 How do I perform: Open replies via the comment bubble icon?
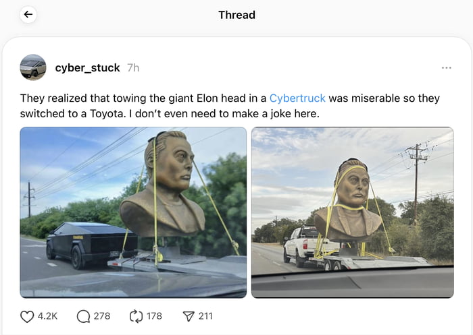[84, 315]
